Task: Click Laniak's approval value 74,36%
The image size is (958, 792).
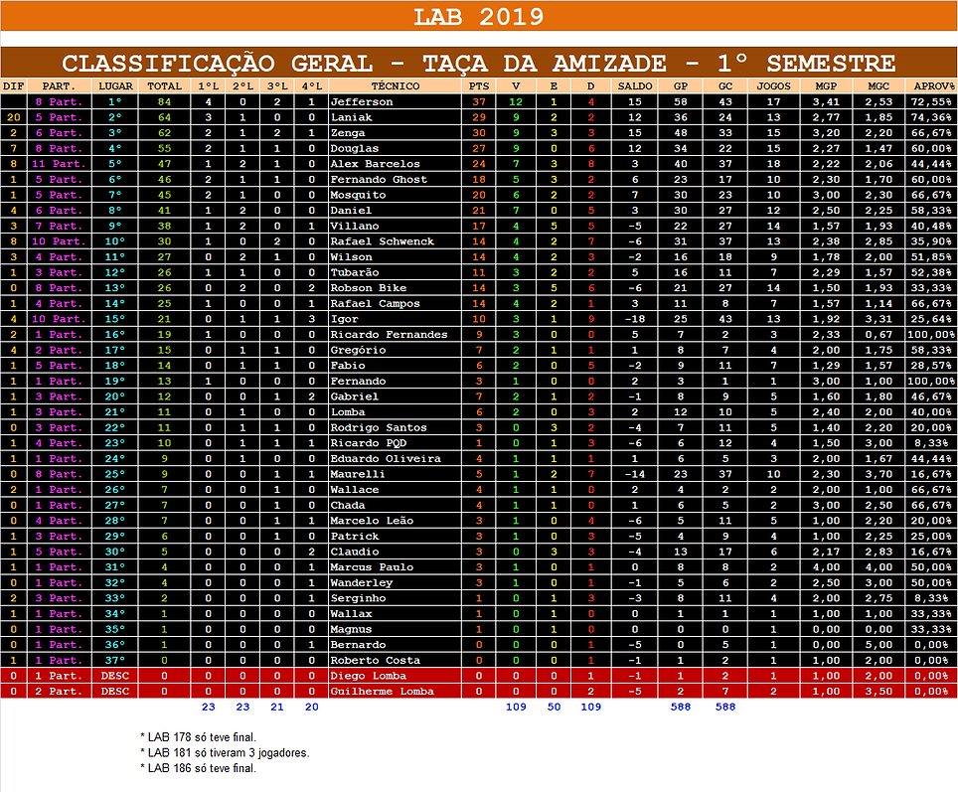Action: (x=930, y=117)
